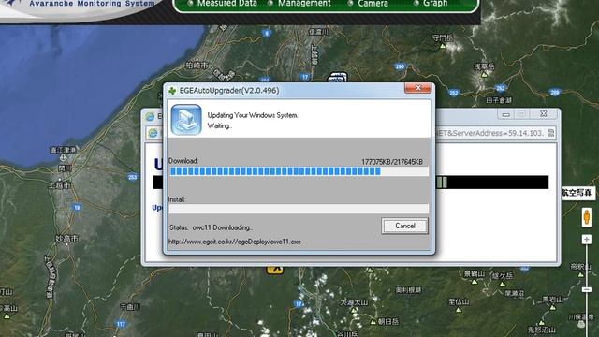Click the EGEAutoUpgrader clover title icon

(172, 91)
